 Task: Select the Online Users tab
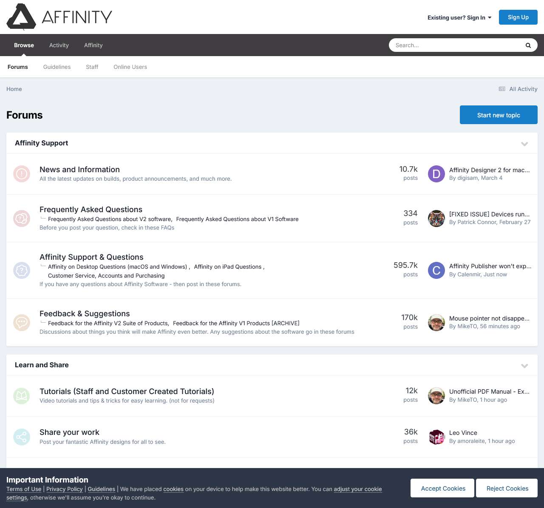click(x=130, y=67)
